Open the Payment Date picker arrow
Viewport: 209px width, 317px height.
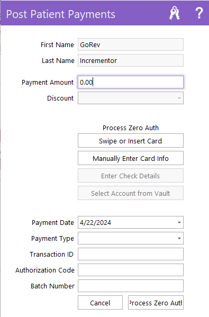[x=179, y=222]
